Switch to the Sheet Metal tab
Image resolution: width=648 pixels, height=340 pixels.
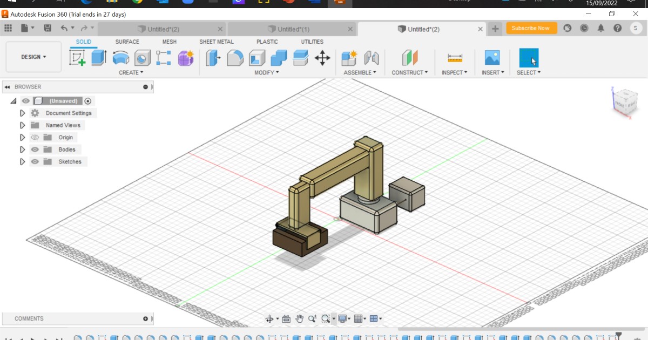pos(218,42)
